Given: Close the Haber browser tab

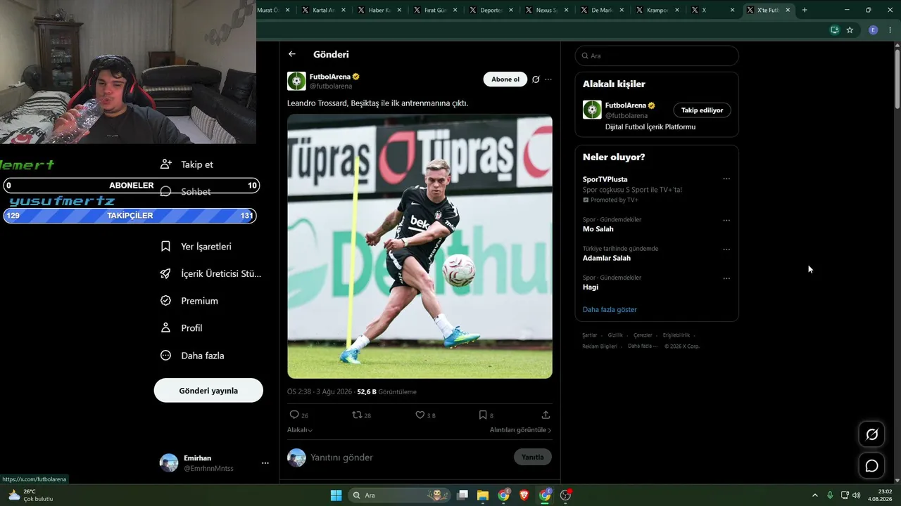Looking at the screenshot, I should [x=400, y=11].
